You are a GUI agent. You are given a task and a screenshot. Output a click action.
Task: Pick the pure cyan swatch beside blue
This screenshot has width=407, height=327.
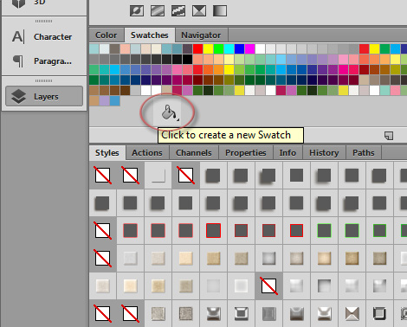229,49
